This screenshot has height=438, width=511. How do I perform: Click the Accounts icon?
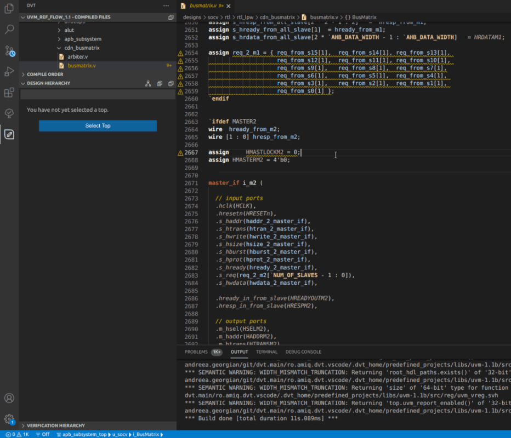[x=8, y=398]
